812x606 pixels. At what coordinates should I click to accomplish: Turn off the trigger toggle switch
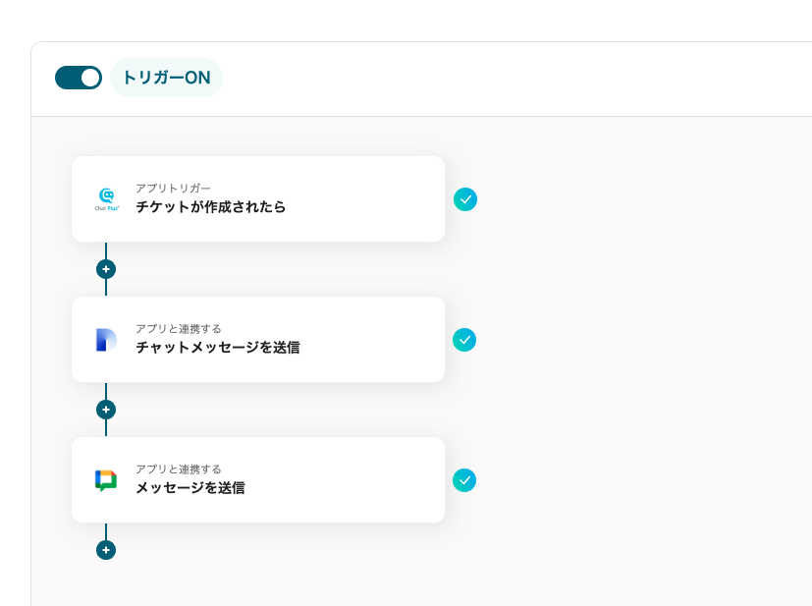click(79, 78)
